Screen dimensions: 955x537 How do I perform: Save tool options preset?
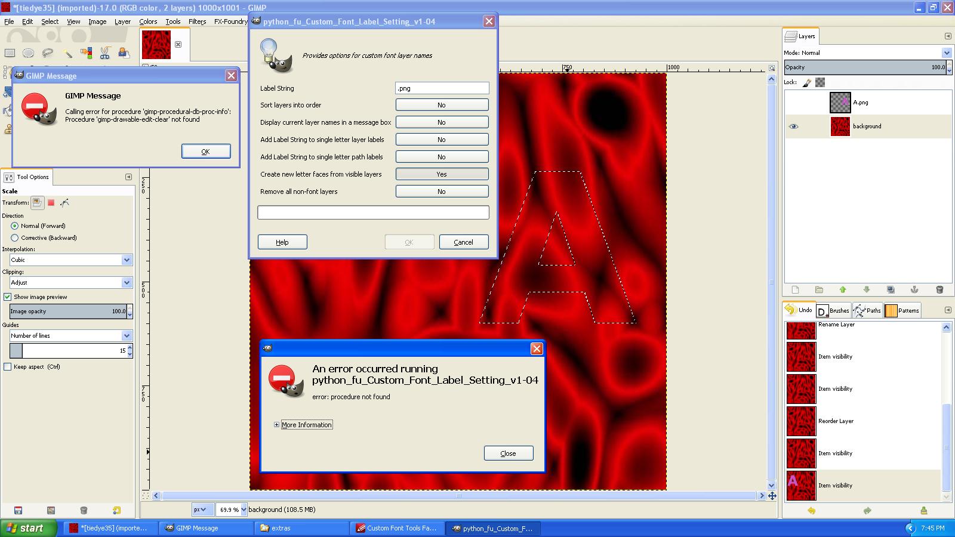(x=18, y=510)
